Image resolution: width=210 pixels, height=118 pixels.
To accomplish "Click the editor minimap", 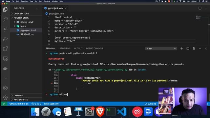I will click(x=199, y=17).
